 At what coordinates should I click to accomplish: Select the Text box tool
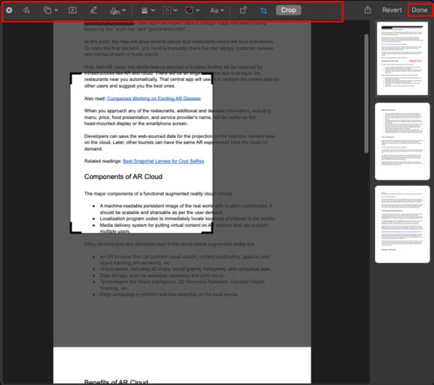pos(73,10)
